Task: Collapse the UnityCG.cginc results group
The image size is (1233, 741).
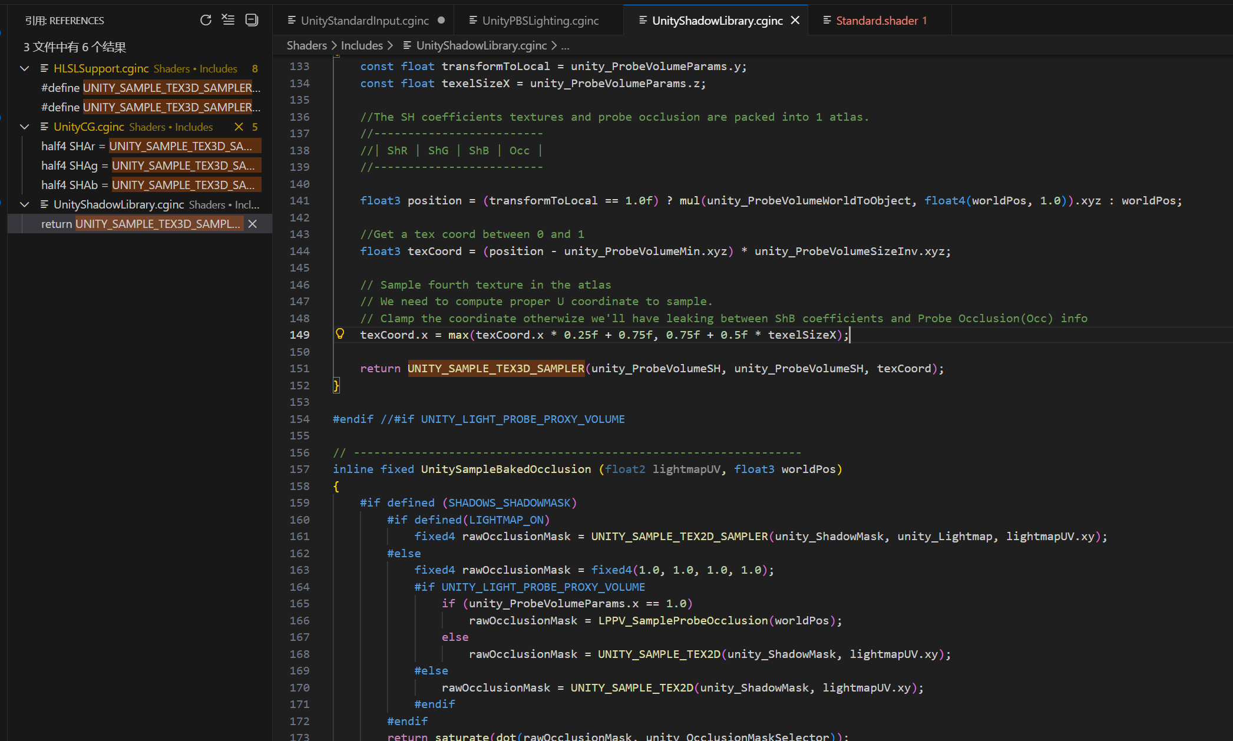Action: coord(25,127)
